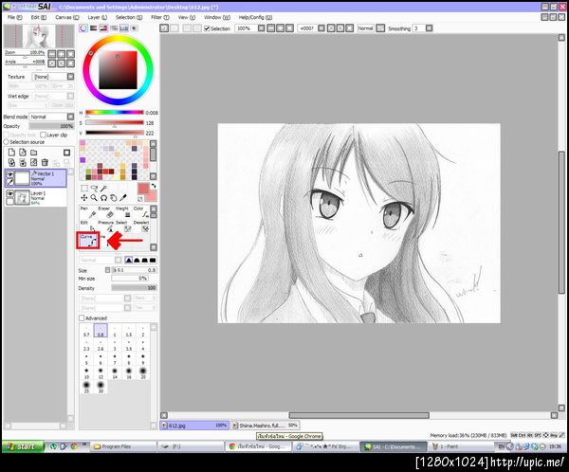The width and height of the screenshot is (569, 472).
Task: Select the Weight tool
Action: (x=123, y=212)
